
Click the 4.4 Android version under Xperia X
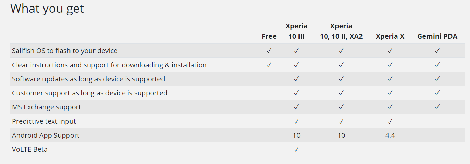(390, 135)
